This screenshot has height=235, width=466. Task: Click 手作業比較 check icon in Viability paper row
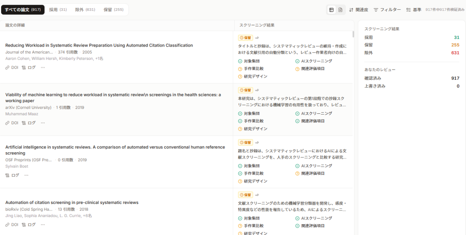click(x=240, y=121)
